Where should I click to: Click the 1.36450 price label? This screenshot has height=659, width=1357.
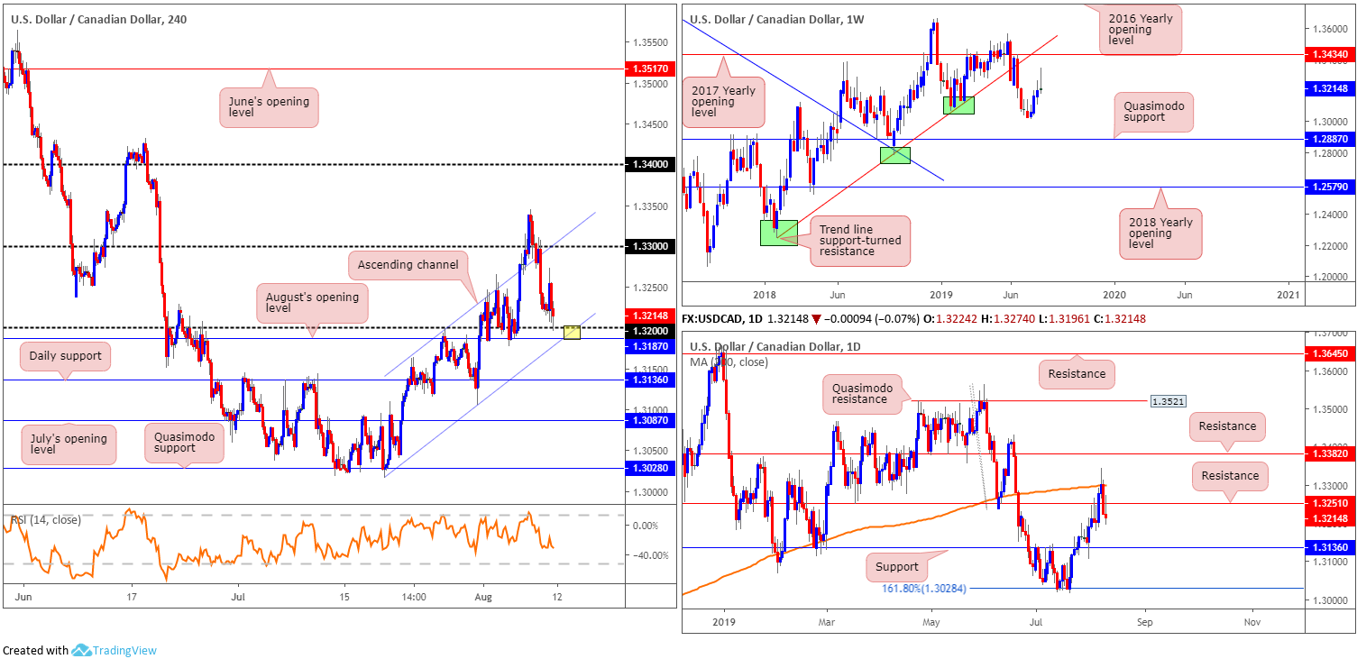[x=1330, y=354]
